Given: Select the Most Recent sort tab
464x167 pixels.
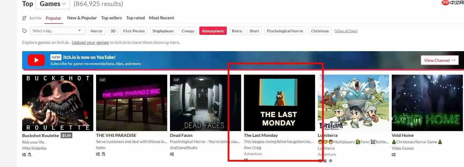Looking at the screenshot, I should (161, 18).
